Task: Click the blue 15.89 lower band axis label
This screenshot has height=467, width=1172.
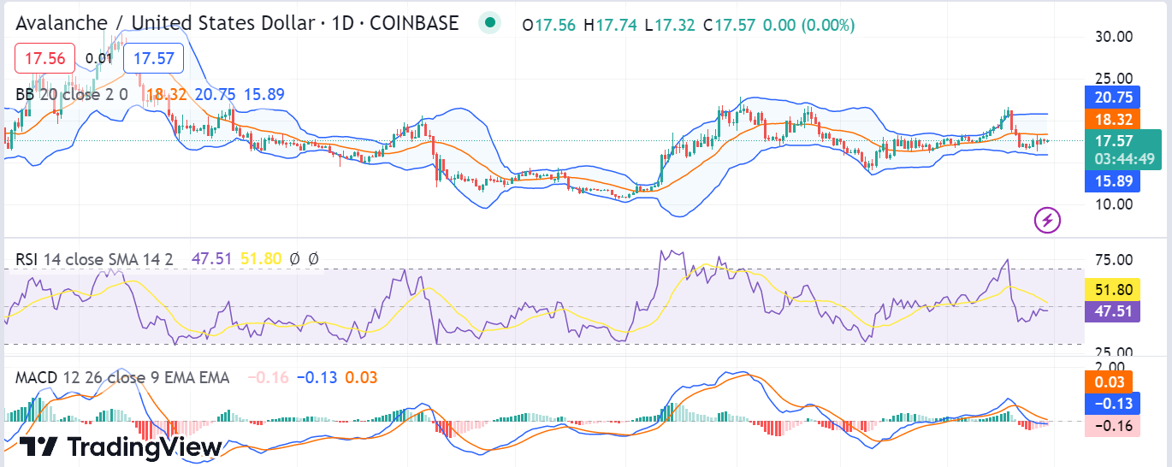Action: pyautogui.click(x=1108, y=180)
